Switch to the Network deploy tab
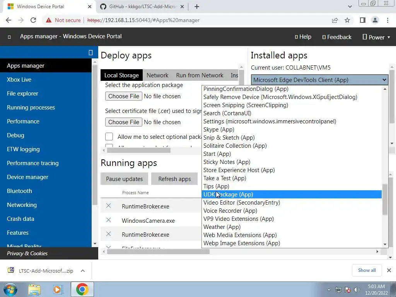The image size is (396, 297). pos(157,75)
